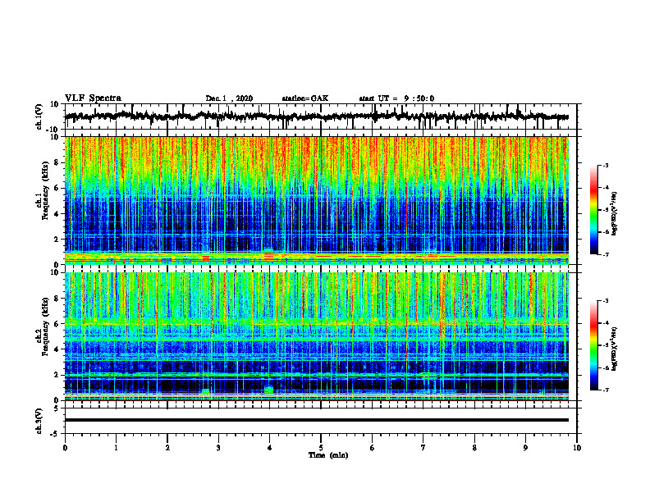
Task: Click the 'VLF Spectra' plot title
Action: tap(93, 98)
